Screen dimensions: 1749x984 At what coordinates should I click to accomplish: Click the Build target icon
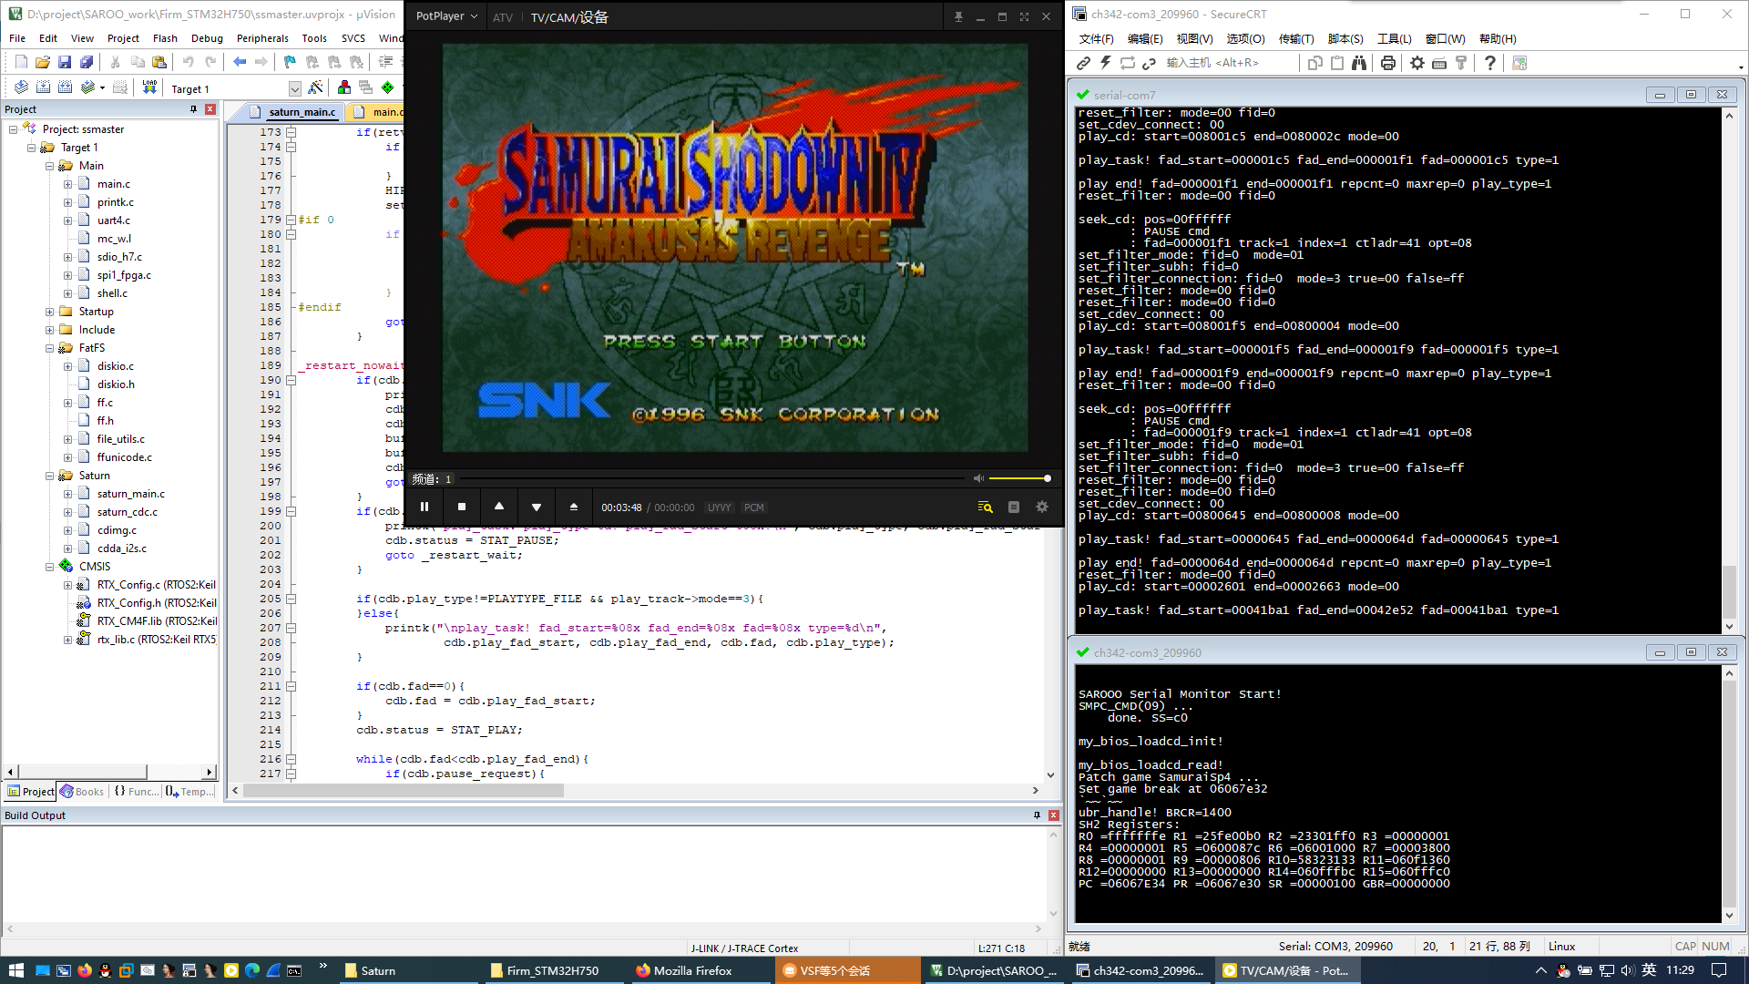click(43, 87)
